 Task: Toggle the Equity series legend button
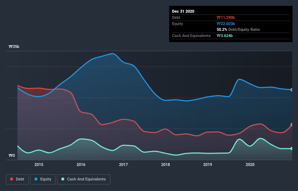(x=43, y=179)
